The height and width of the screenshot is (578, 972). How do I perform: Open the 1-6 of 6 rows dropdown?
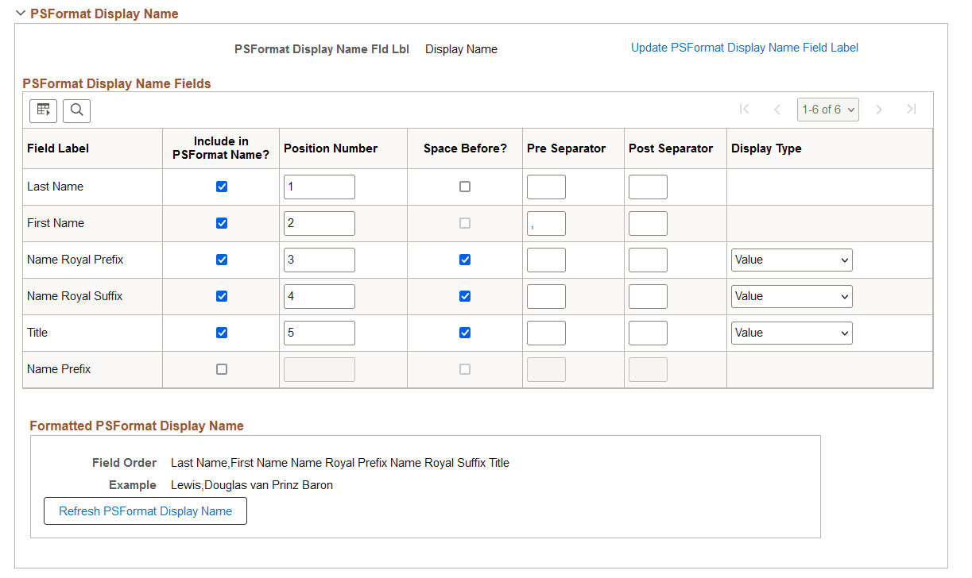click(x=828, y=110)
